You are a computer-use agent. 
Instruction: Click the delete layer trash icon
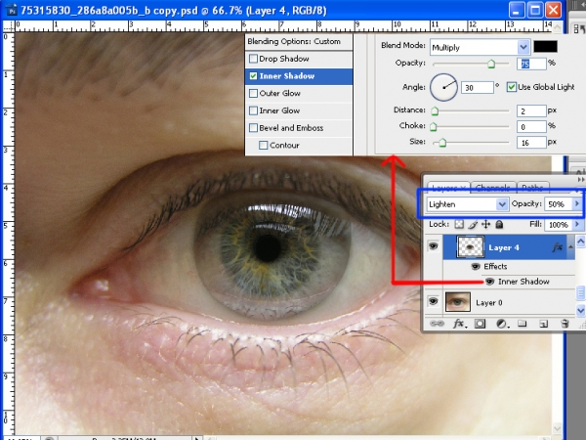point(565,324)
